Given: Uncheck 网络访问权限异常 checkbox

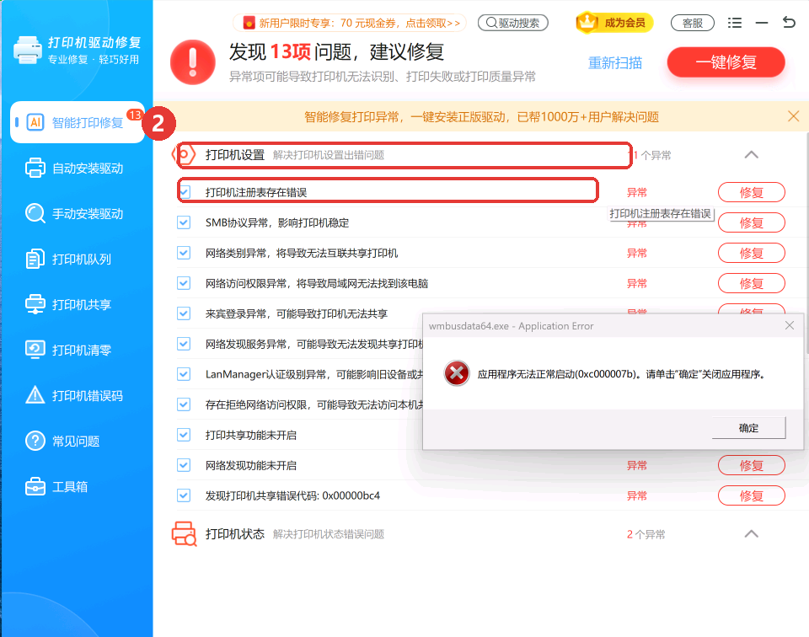Looking at the screenshot, I should coord(184,283).
